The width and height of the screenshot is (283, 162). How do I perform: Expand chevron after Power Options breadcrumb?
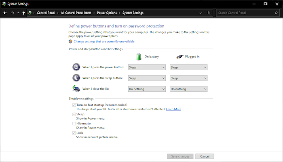[120, 13]
